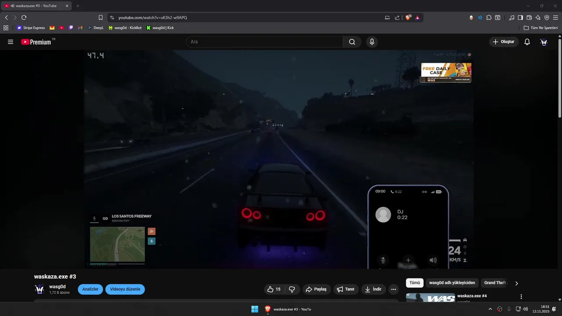The height and width of the screenshot is (316, 562).
Task: Share this page from address bar
Action: [397, 18]
